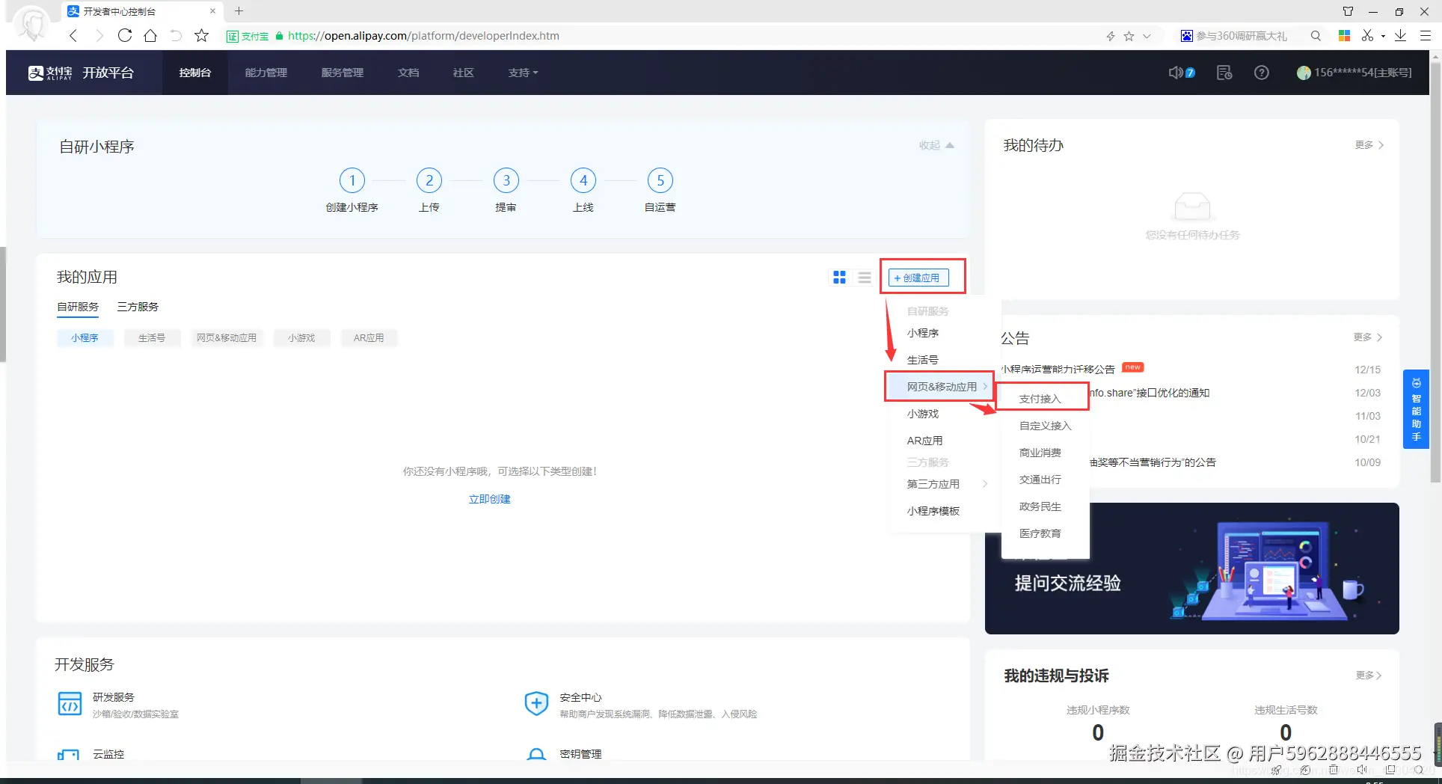
Task: Reload the current page
Action: (x=125, y=35)
